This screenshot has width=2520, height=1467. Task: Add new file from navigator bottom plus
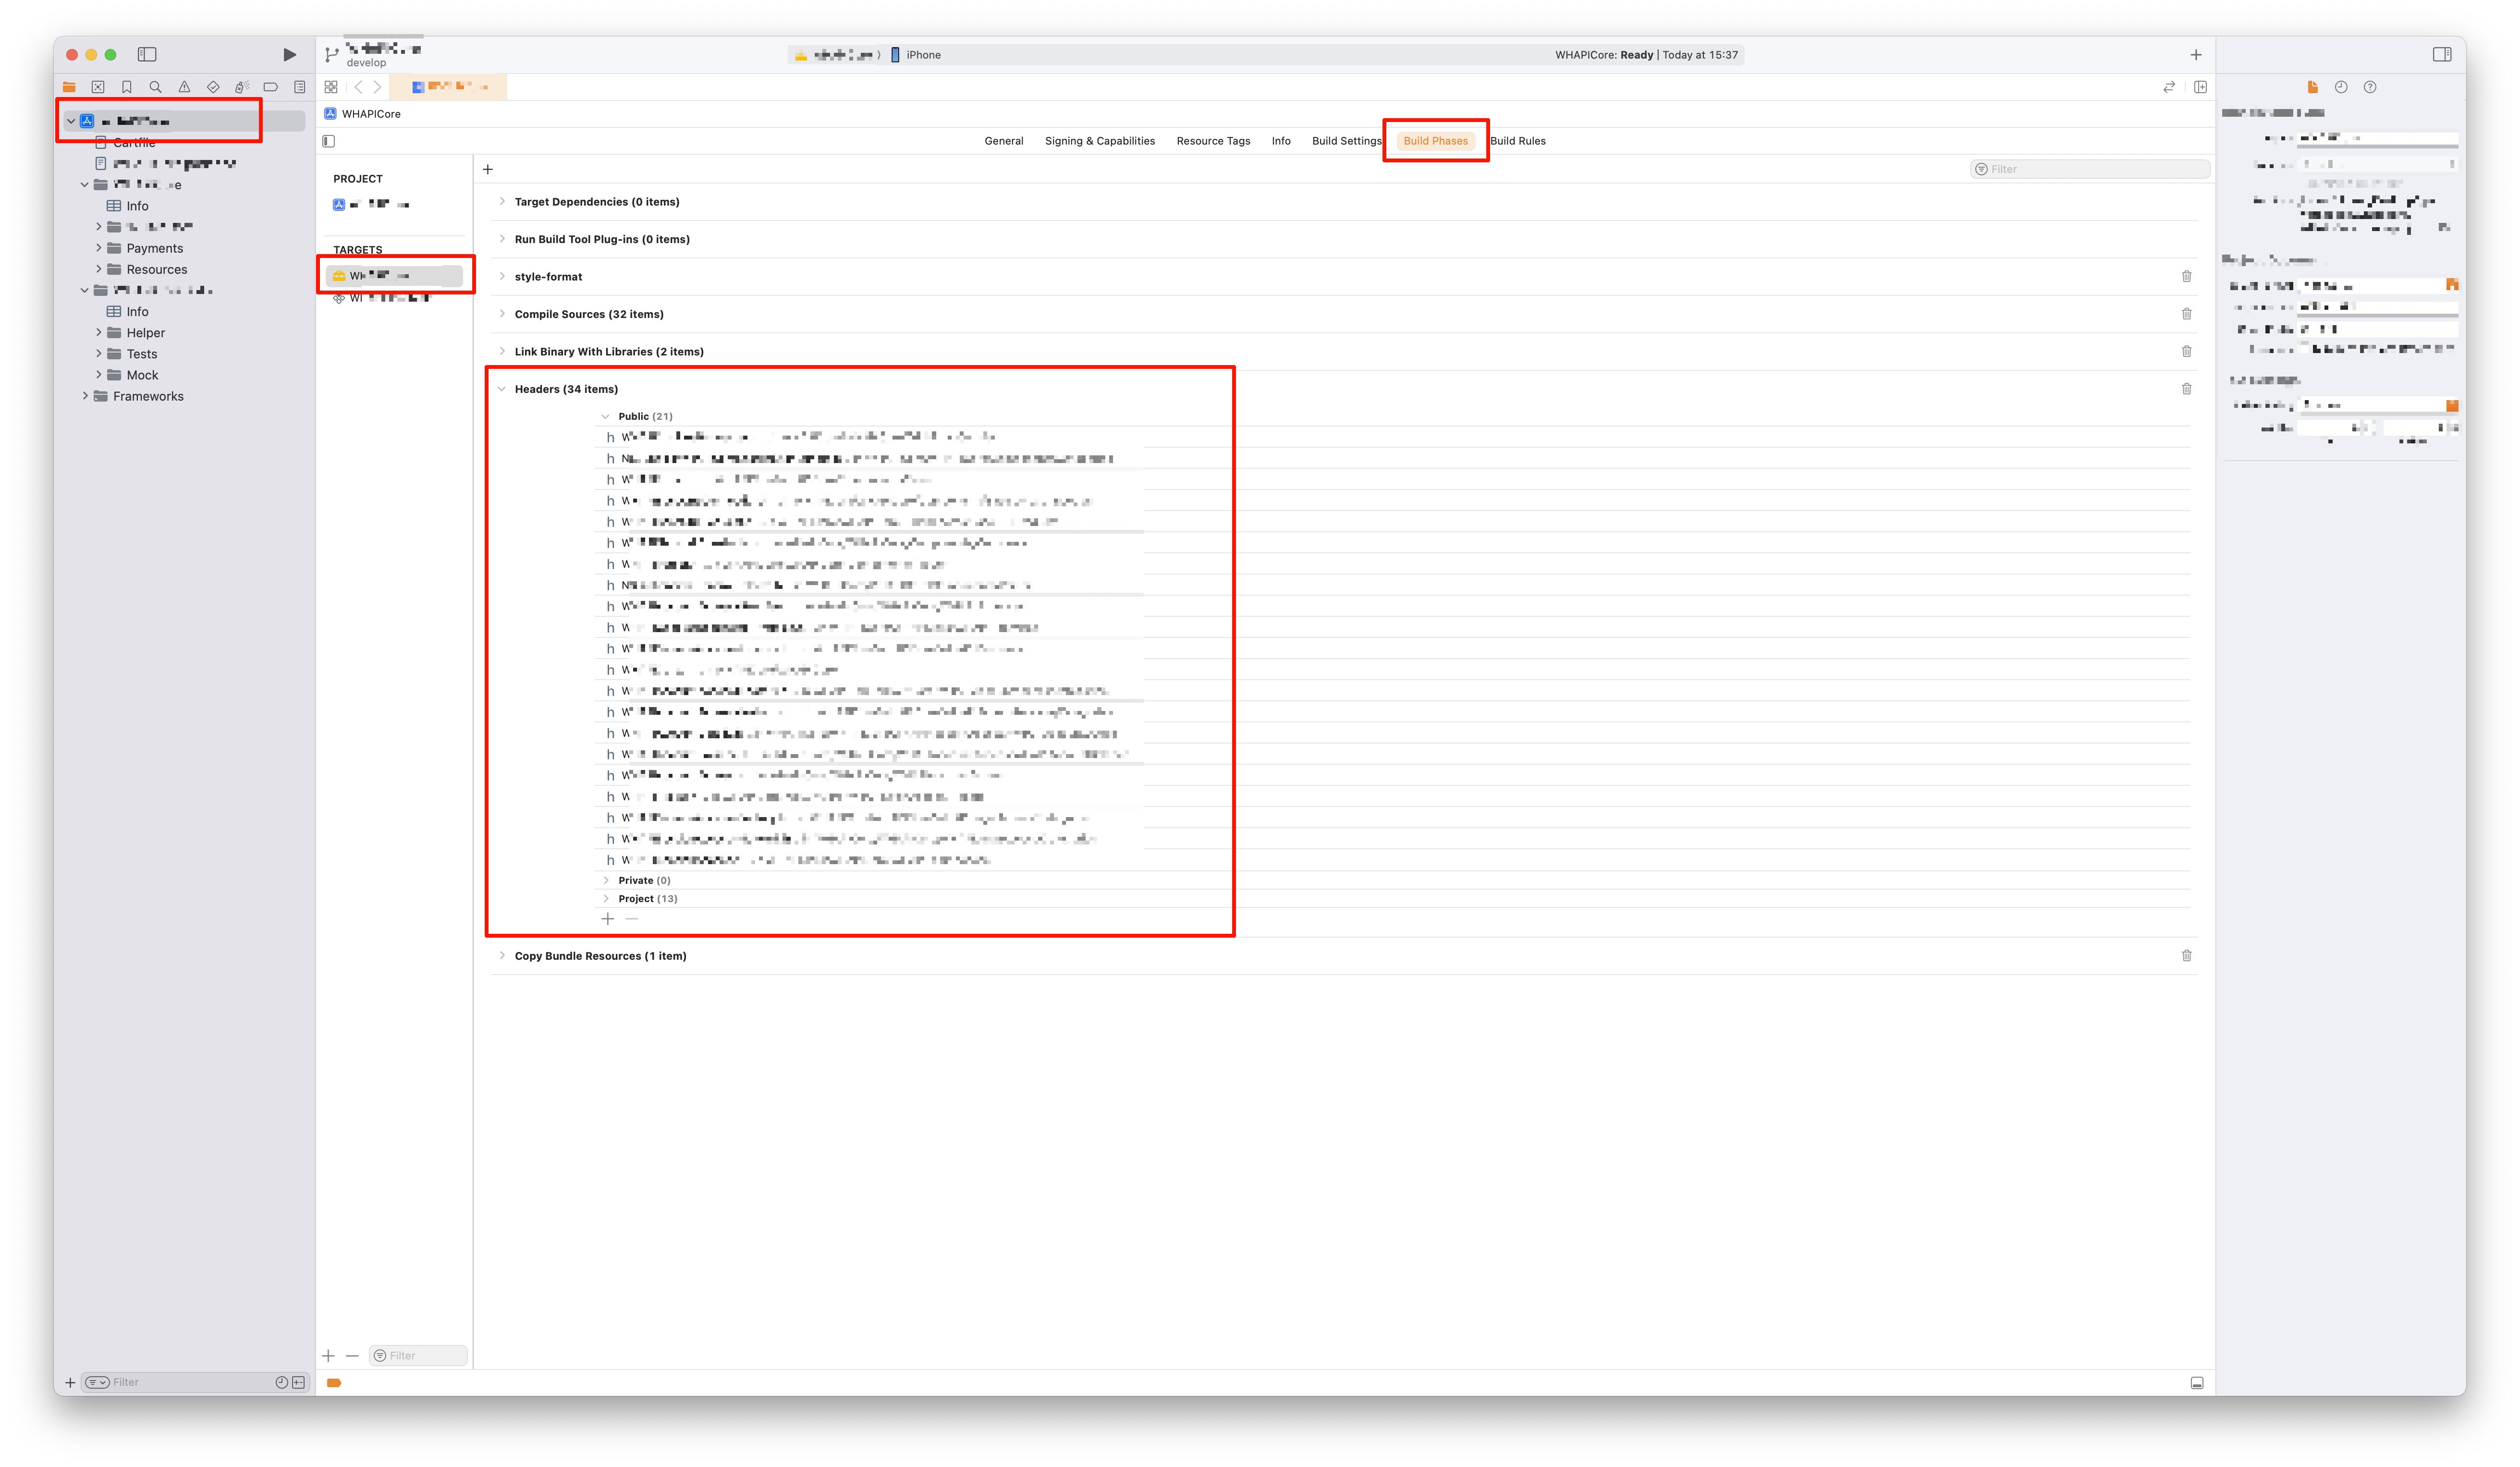[70, 1382]
